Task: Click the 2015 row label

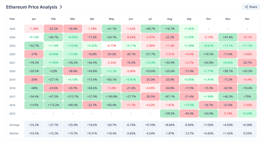Action: [12, 113]
